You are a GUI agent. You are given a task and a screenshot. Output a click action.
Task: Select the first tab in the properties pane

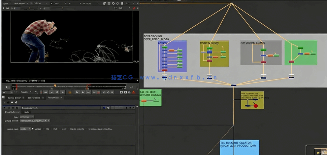pos(14,98)
